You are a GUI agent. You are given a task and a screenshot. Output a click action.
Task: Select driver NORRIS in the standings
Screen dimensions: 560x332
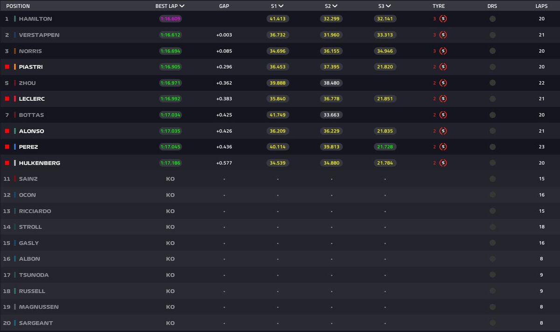[30, 51]
